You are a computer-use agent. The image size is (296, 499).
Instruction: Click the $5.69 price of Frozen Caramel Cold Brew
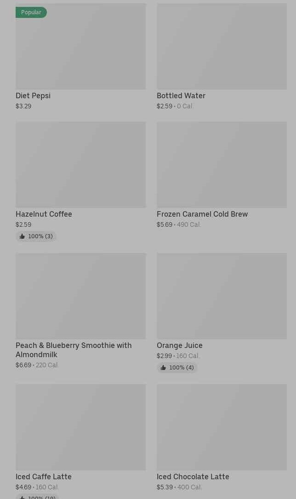click(165, 224)
